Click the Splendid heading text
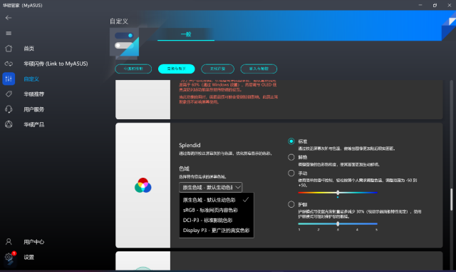 tap(190, 145)
